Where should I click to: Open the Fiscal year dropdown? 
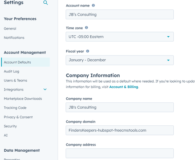[x=120, y=60]
